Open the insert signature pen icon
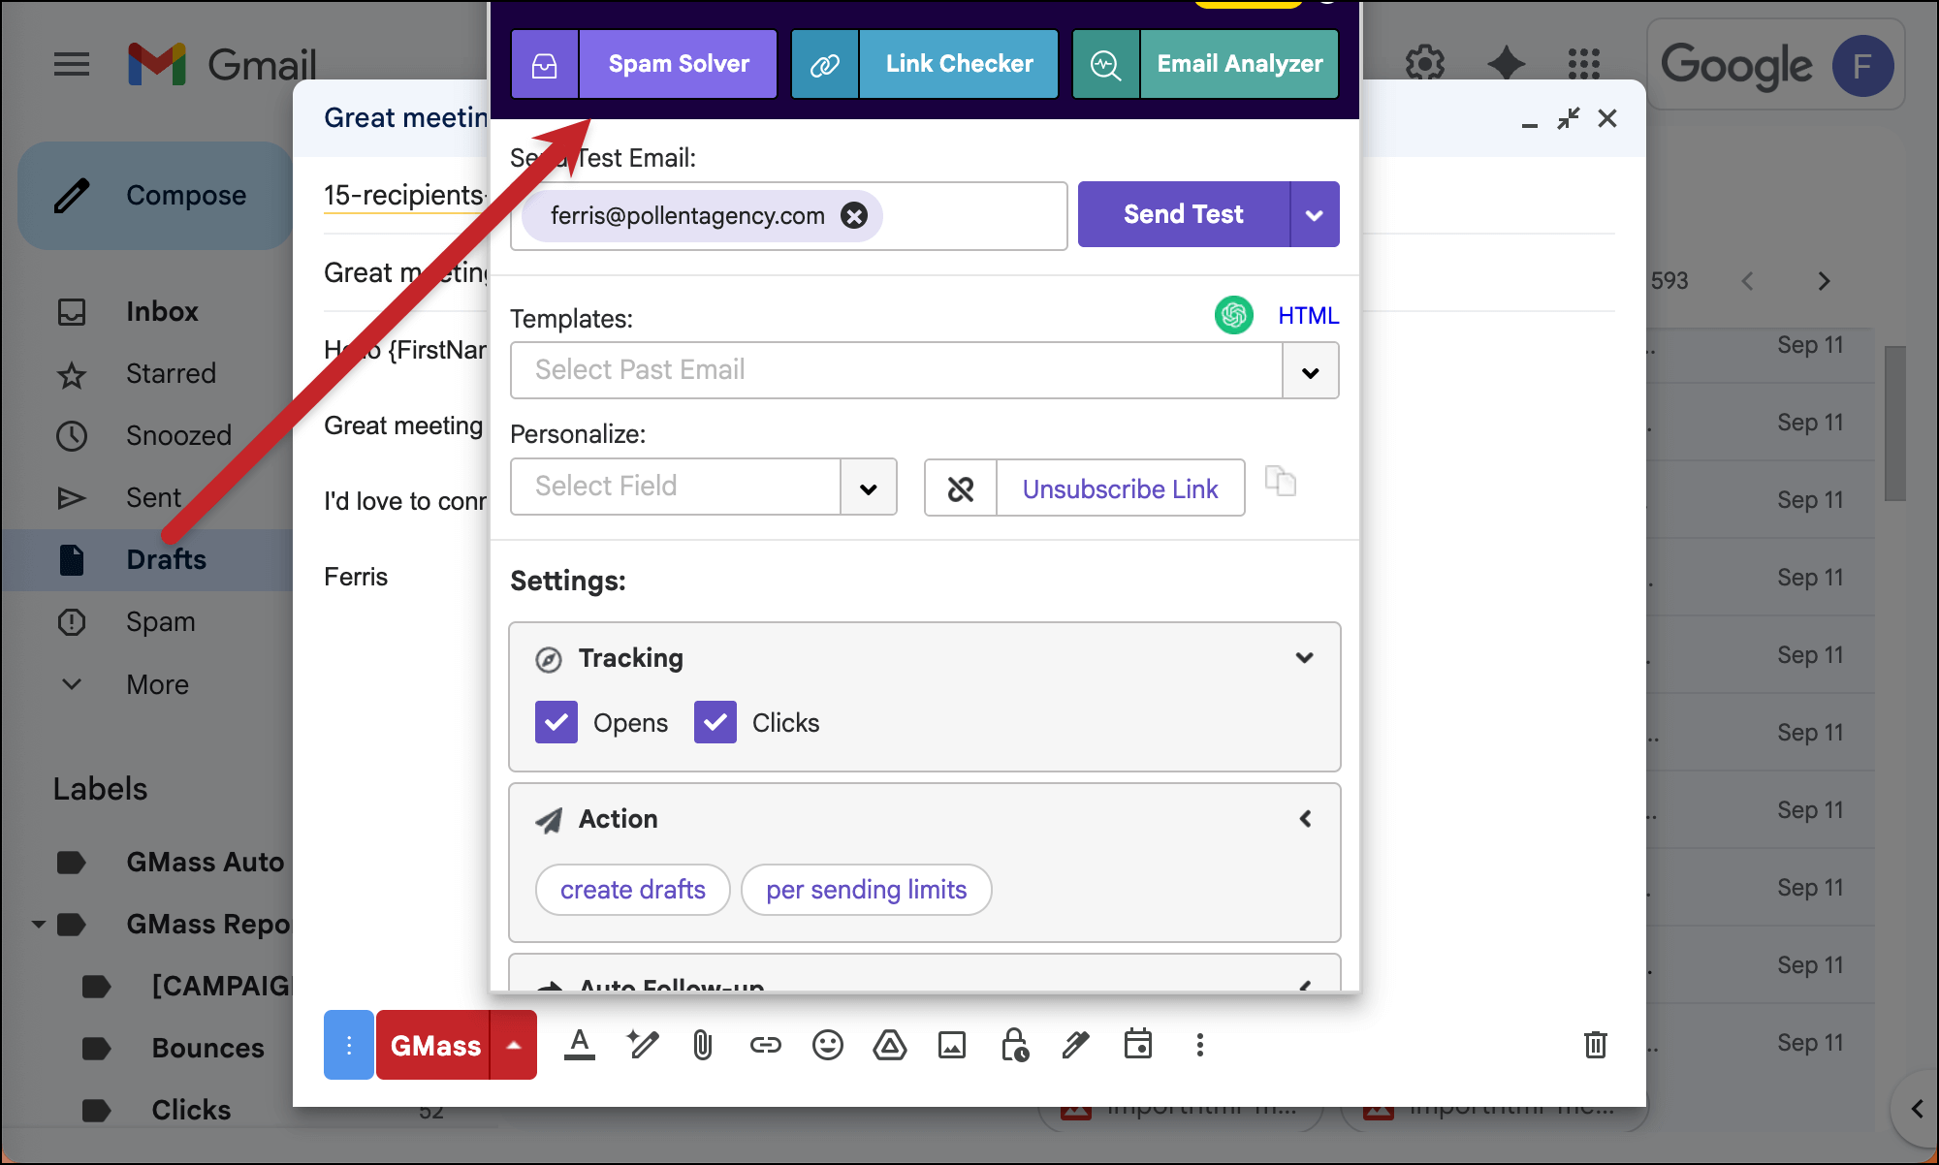Image resolution: width=1939 pixels, height=1165 pixels. tap(1075, 1045)
